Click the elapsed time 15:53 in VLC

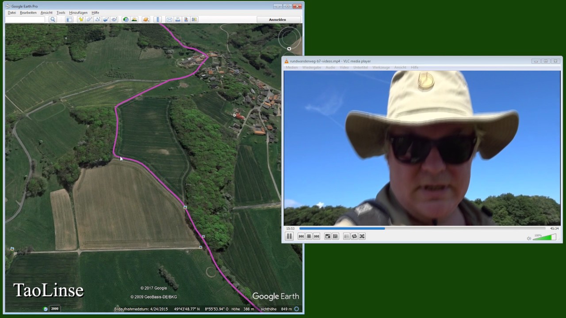(290, 228)
